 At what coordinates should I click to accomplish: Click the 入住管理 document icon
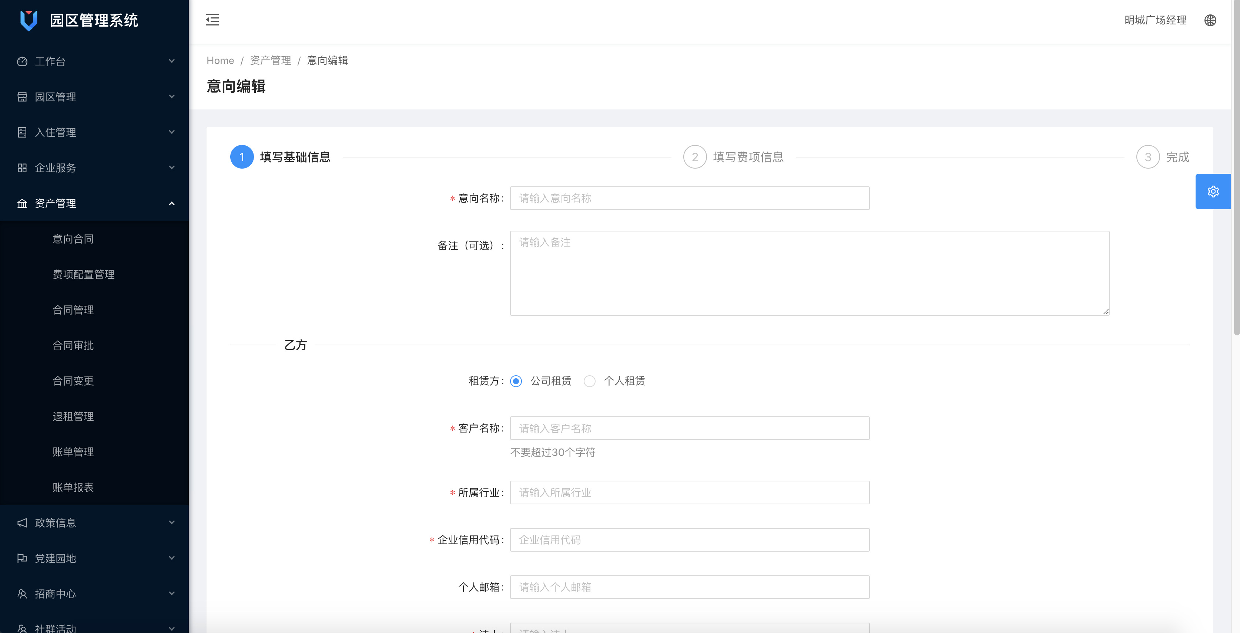[x=22, y=132]
